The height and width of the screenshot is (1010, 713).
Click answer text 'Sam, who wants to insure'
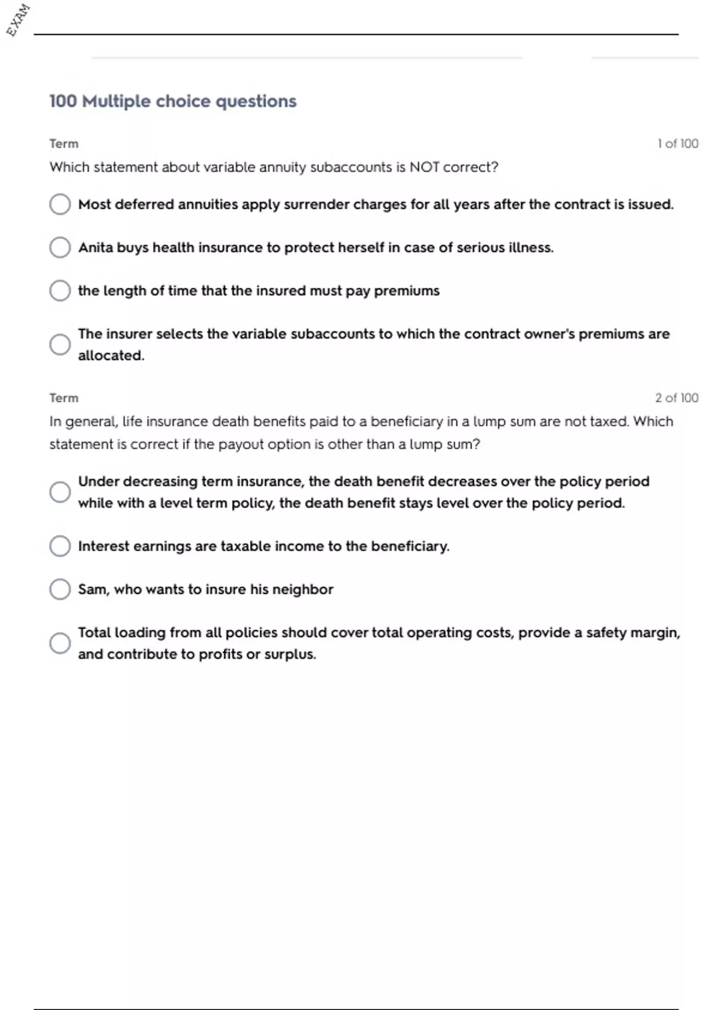pyautogui.click(x=206, y=589)
